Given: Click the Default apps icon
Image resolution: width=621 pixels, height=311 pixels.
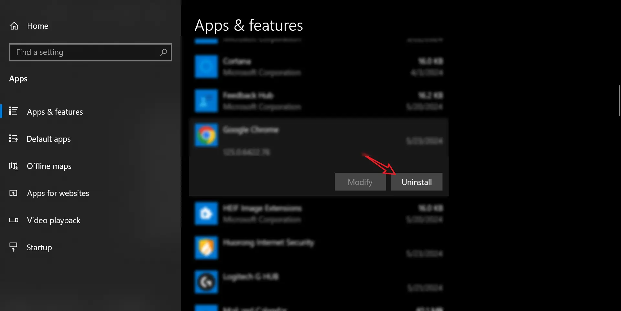Looking at the screenshot, I should click(x=13, y=139).
